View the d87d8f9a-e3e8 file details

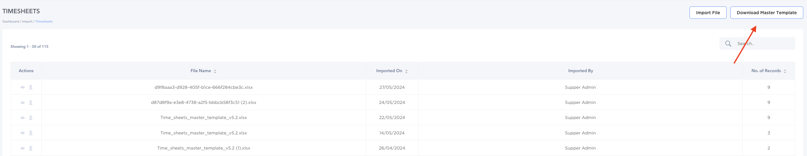[x=23, y=103]
